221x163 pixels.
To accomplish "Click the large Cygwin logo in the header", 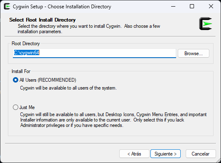I will (206, 24).
